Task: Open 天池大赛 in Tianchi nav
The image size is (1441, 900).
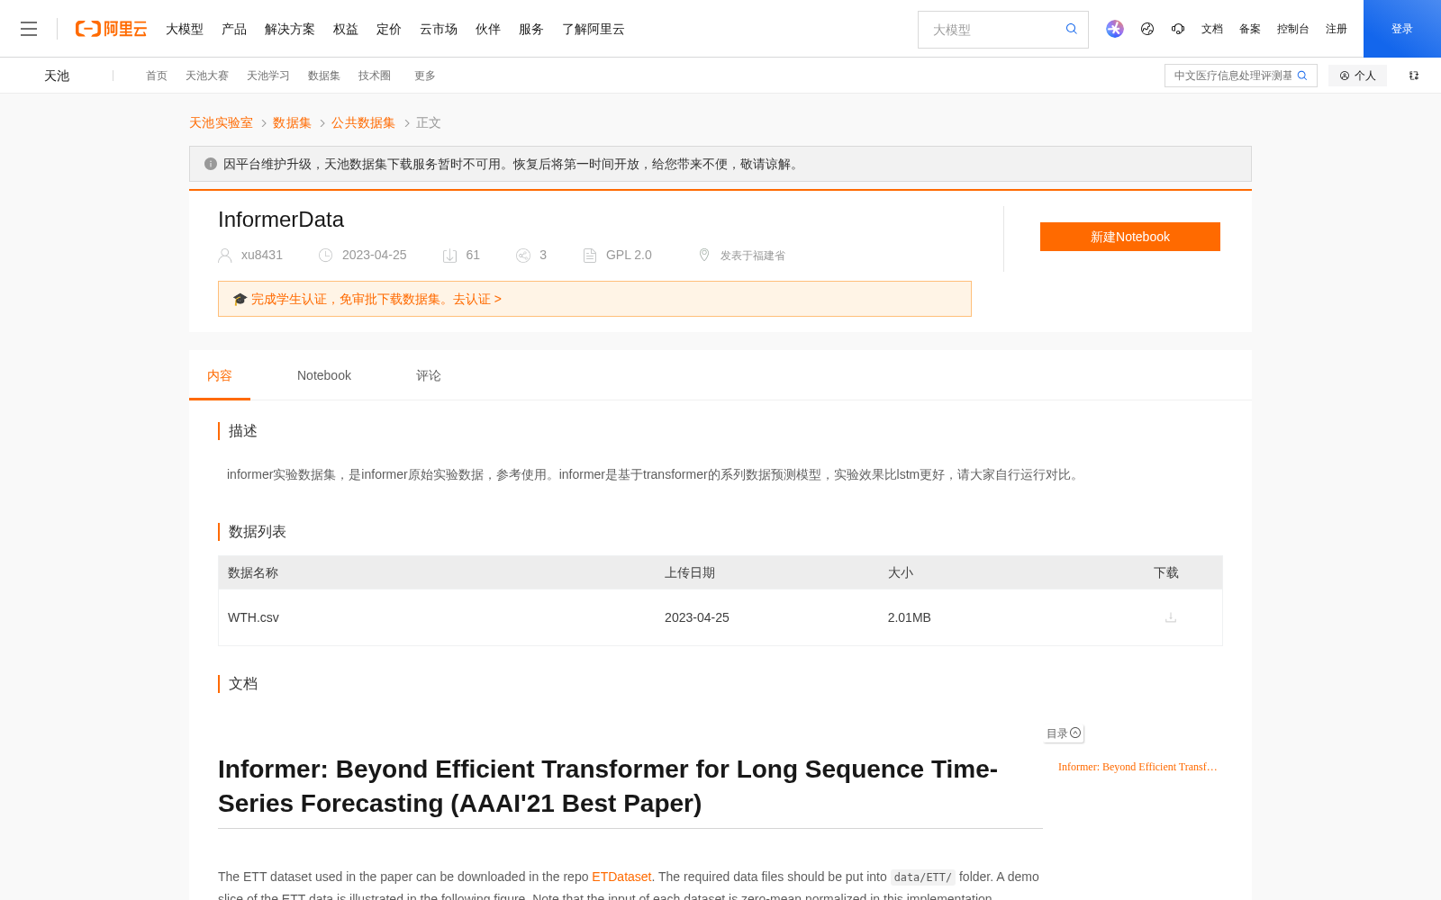Action: click(207, 76)
